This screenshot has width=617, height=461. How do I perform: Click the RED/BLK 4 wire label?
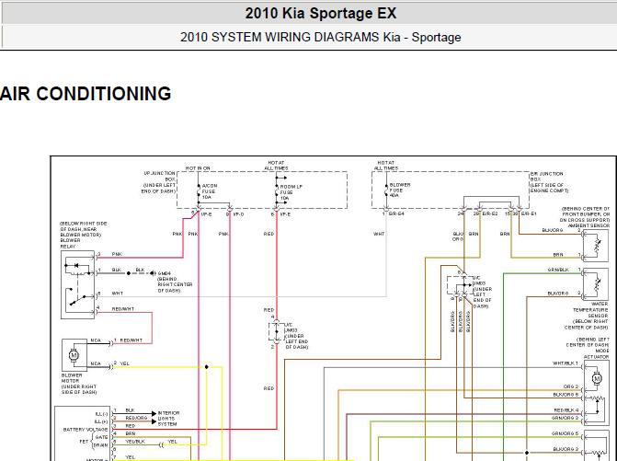[566, 410]
